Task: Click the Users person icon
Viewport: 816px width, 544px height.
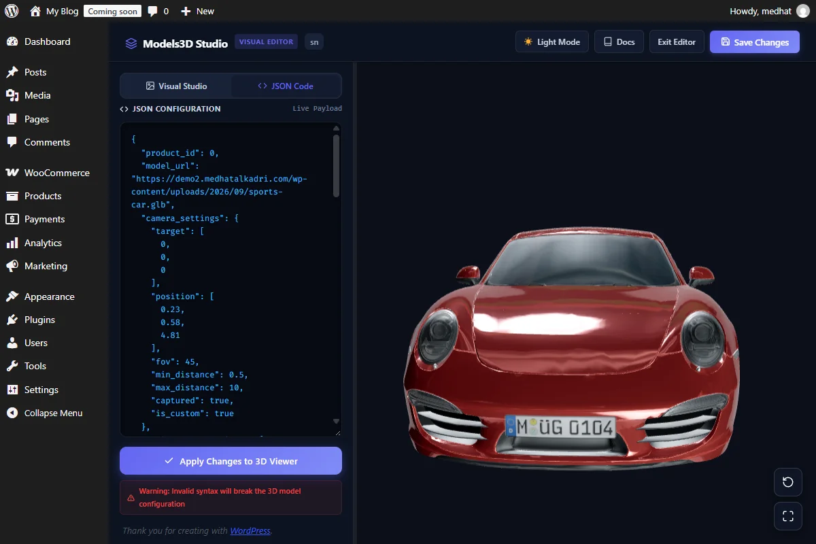Action: (x=12, y=343)
